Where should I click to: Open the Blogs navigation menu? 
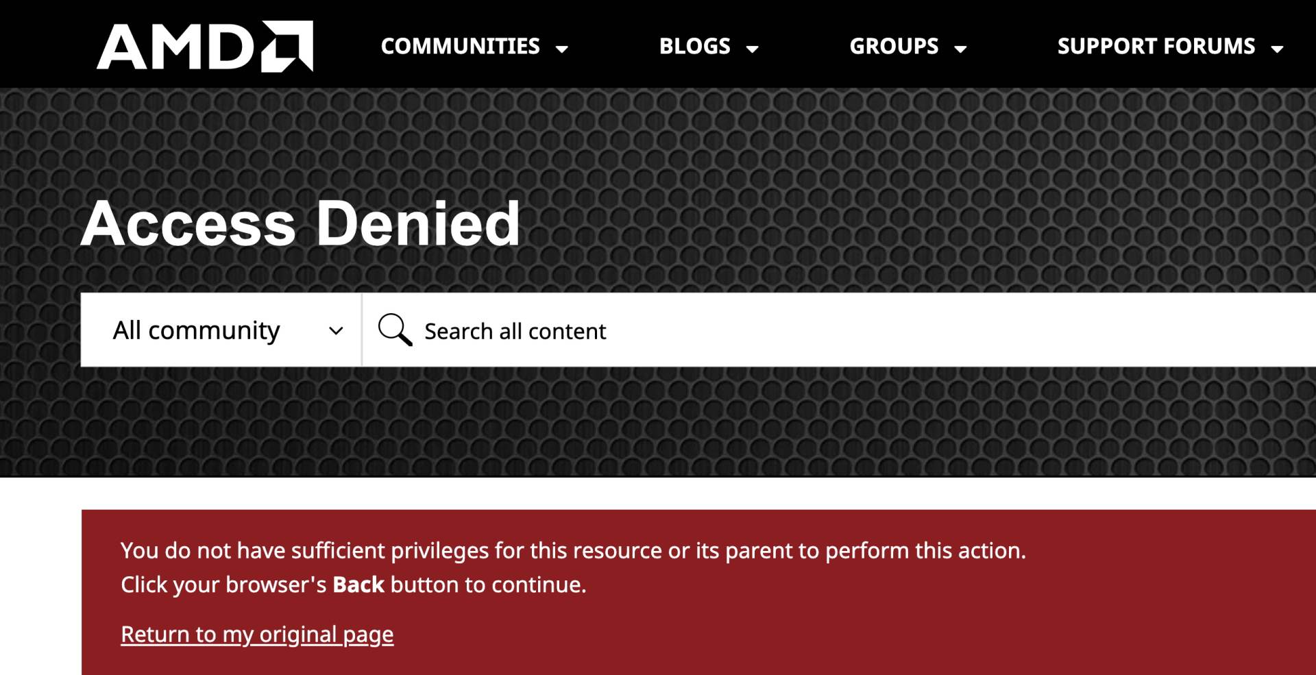click(x=694, y=46)
